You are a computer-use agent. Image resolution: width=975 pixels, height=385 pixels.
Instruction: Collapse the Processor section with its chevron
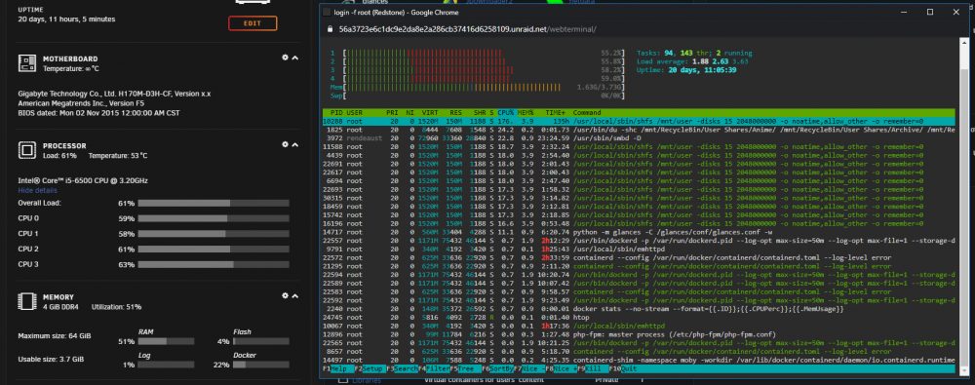(295, 145)
